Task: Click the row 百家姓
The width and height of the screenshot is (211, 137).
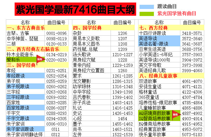Action: click(x=37, y=102)
